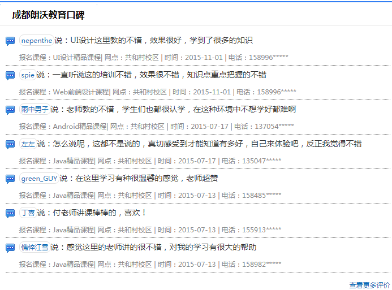
Task: Select the review text 老师教的不错，学生们也都很认学
Action: [x=181, y=109]
